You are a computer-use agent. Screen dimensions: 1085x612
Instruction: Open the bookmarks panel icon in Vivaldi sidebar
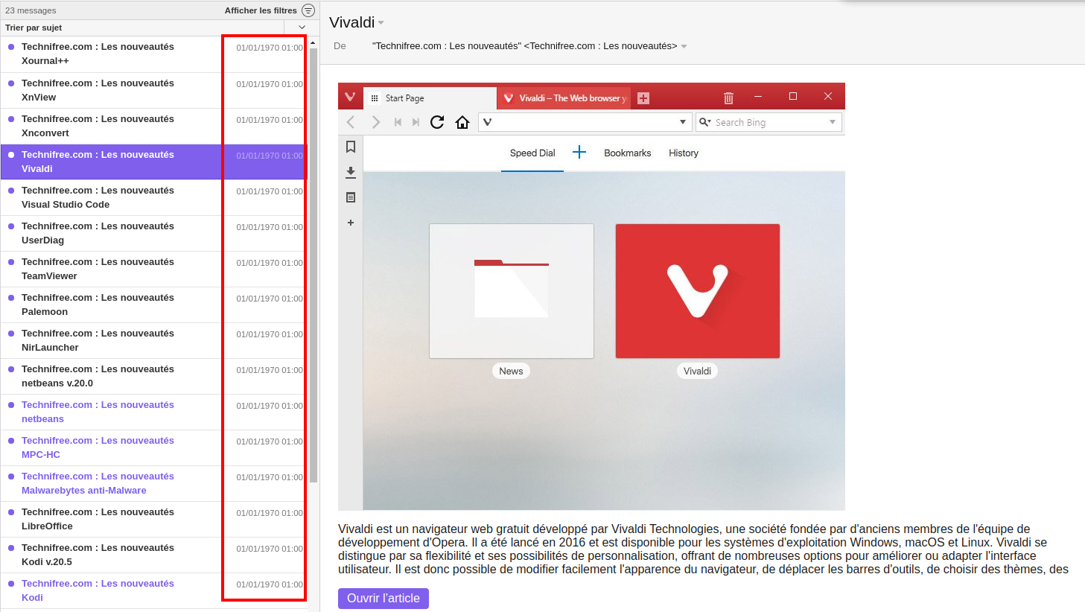click(x=351, y=147)
